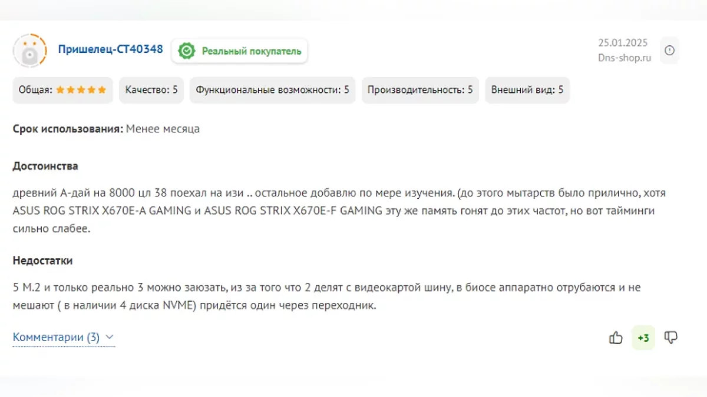The height and width of the screenshot is (397, 707).
Task: Click the Dns-shop.ru source label
Action: tap(625, 58)
